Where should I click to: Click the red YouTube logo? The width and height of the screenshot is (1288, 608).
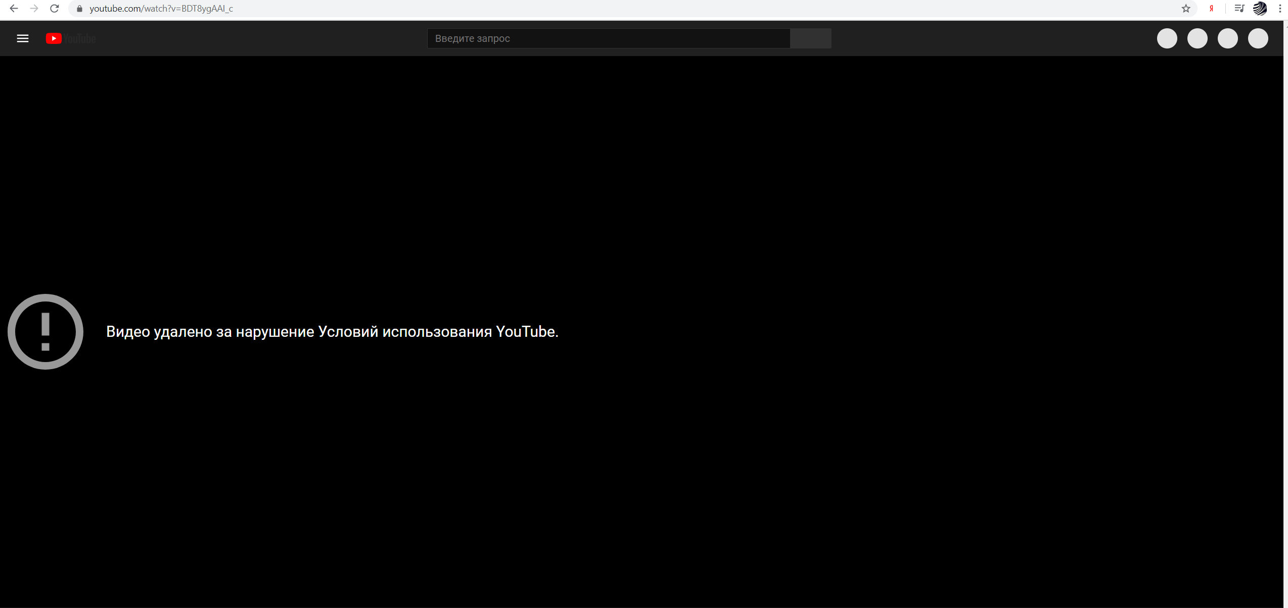[54, 38]
